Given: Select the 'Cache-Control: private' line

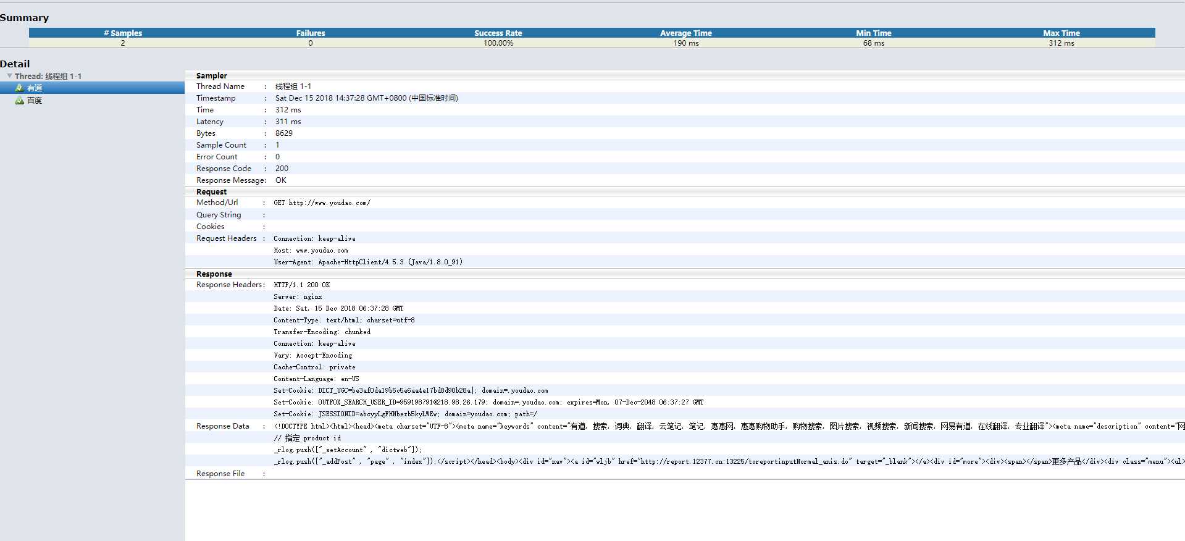Looking at the screenshot, I should [314, 367].
